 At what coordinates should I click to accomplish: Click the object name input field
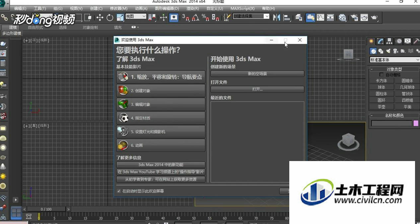click(391, 123)
